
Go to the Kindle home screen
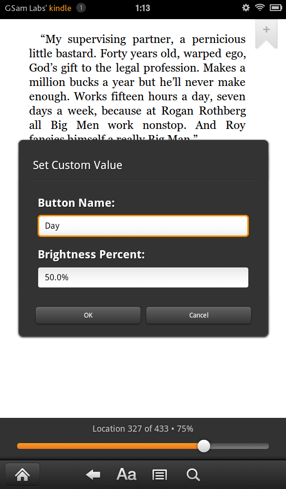[x=22, y=475]
